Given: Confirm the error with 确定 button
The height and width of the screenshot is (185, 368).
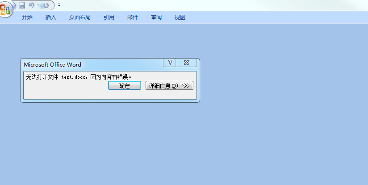Looking at the screenshot, I should [x=125, y=85].
